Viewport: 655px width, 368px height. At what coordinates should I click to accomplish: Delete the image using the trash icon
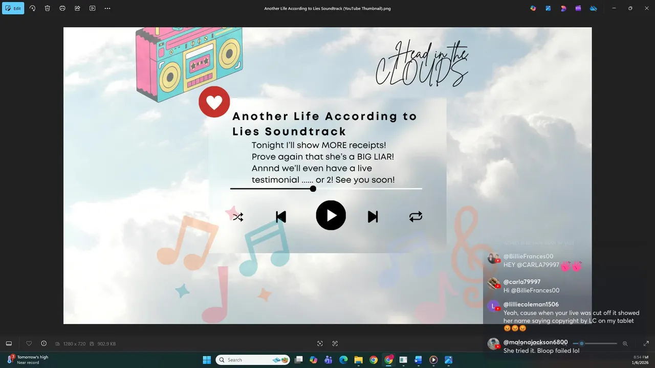pos(47,8)
